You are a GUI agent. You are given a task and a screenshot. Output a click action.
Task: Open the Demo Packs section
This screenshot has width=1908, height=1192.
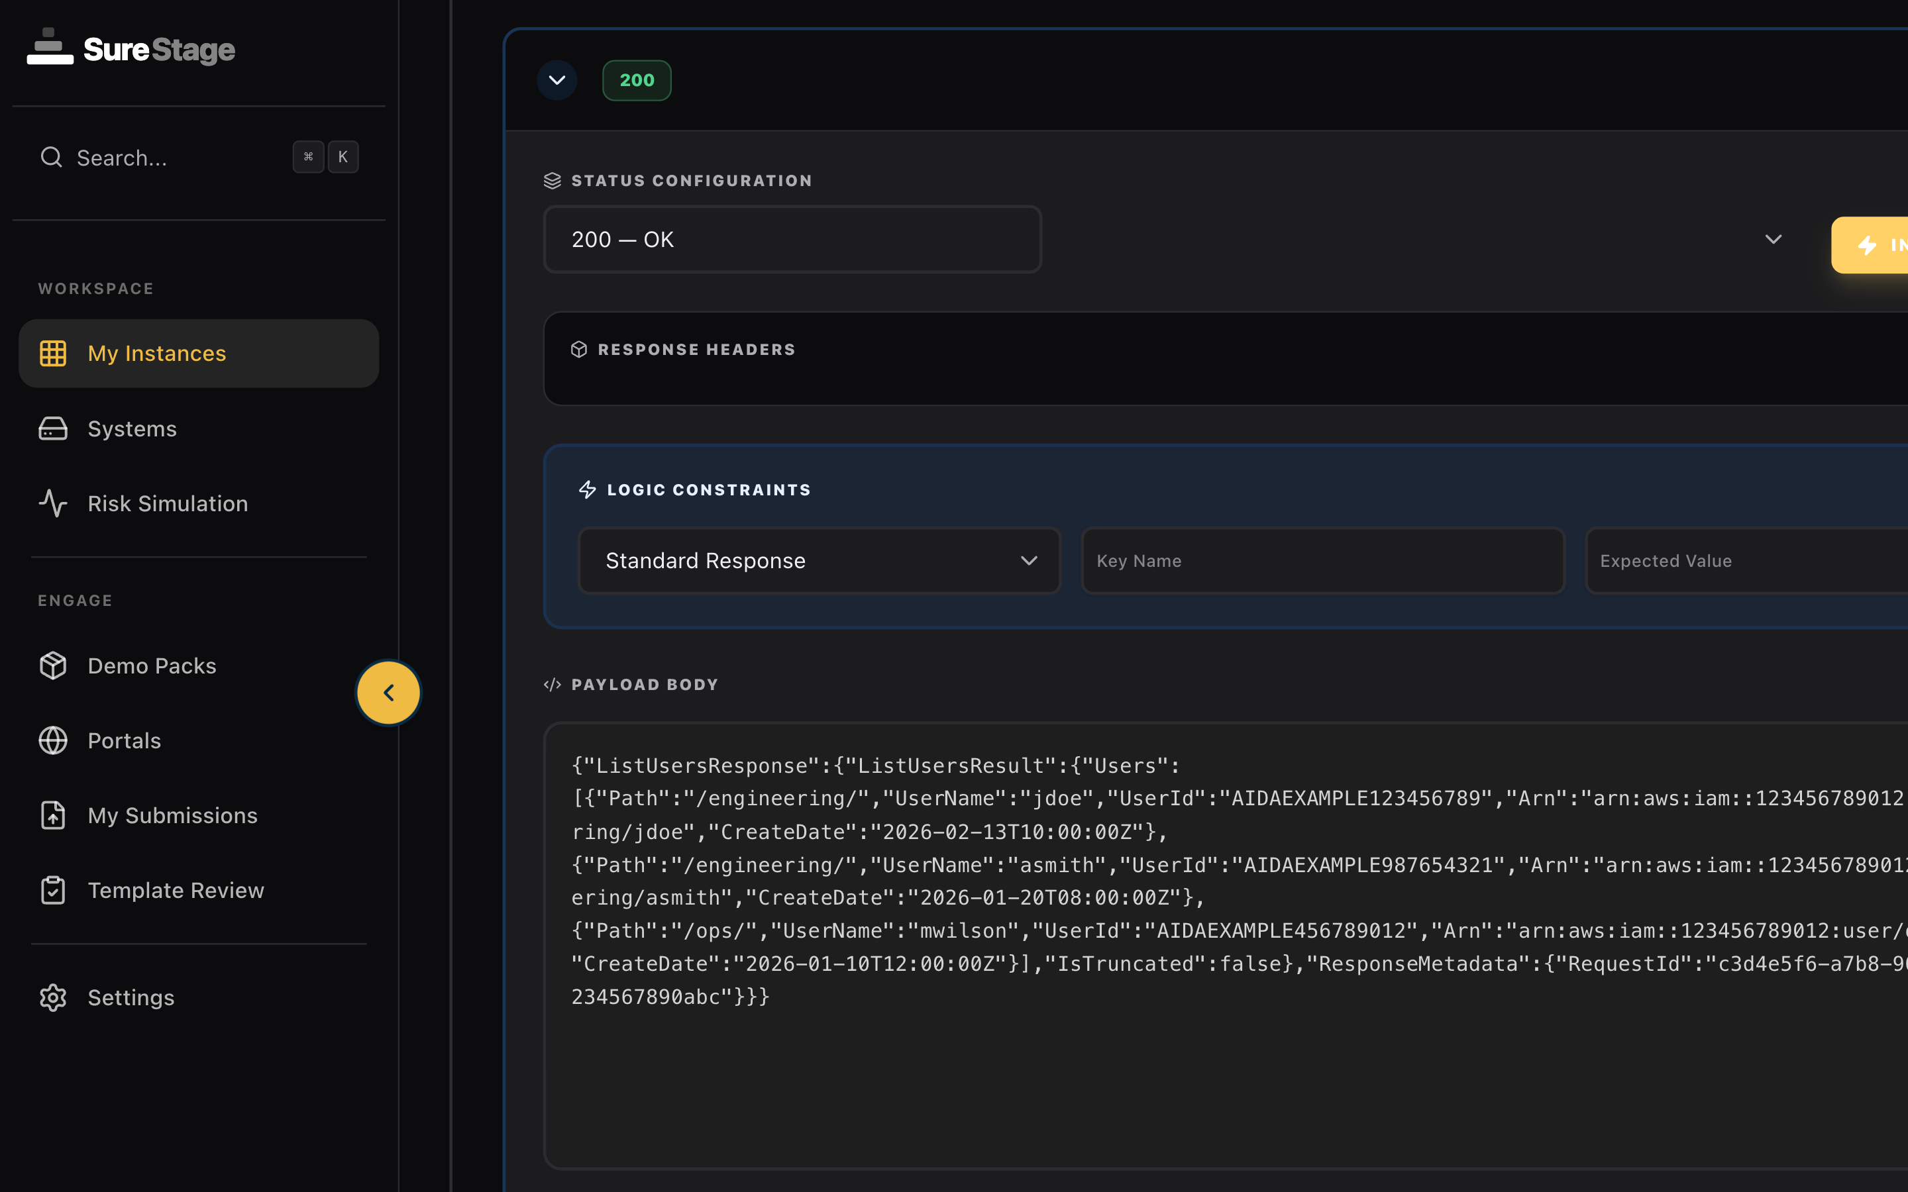(151, 666)
